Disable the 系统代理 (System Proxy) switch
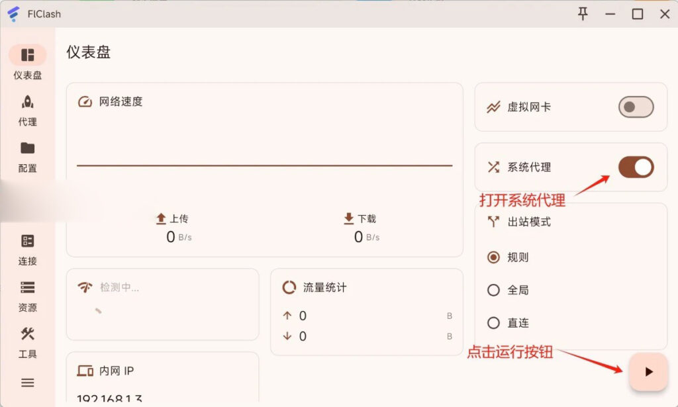This screenshot has width=678, height=407. [634, 167]
